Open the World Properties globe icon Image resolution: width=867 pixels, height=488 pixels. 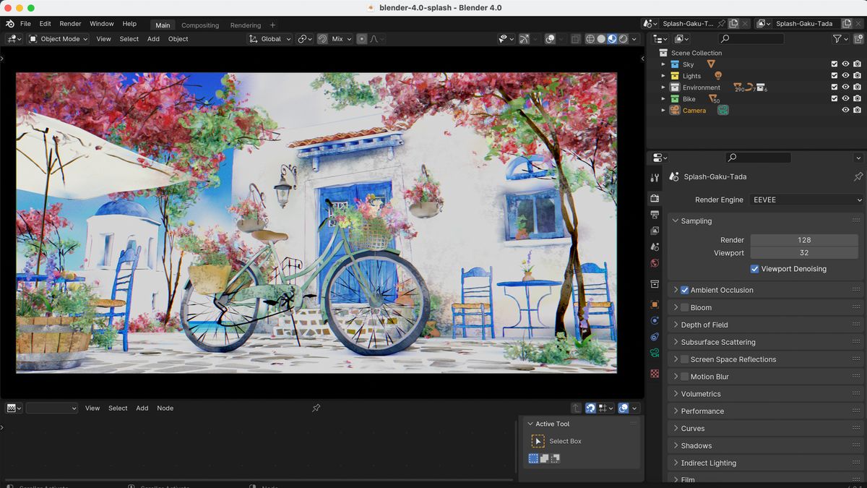coord(654,262)
